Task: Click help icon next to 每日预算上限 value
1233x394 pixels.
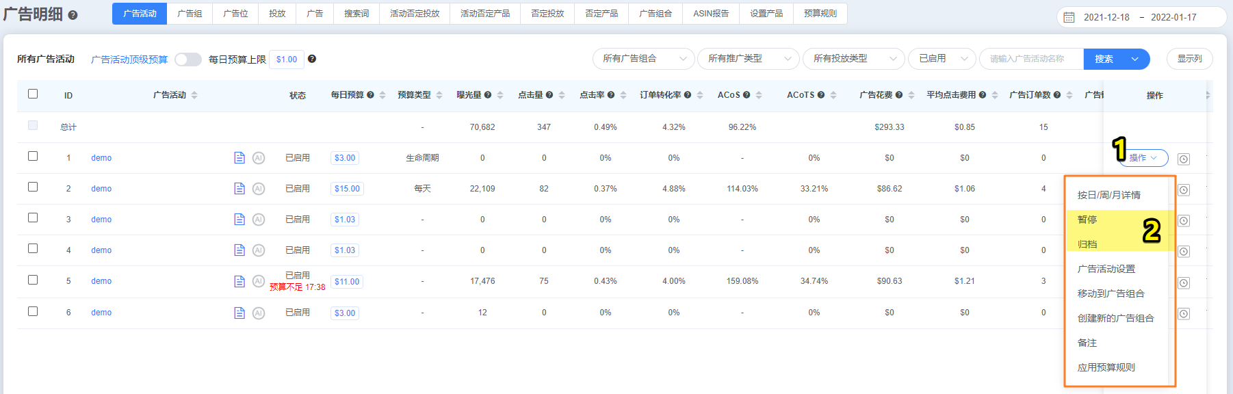Action: 312,59
